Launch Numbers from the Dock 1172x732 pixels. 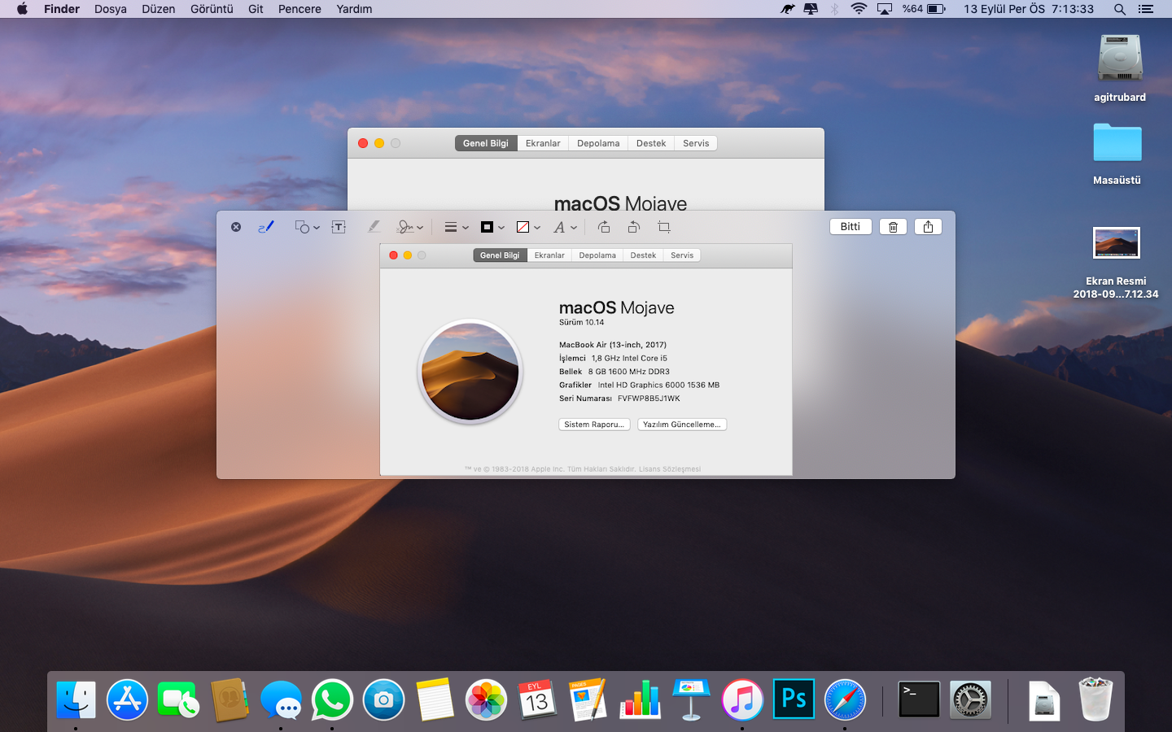coord(640,700)
